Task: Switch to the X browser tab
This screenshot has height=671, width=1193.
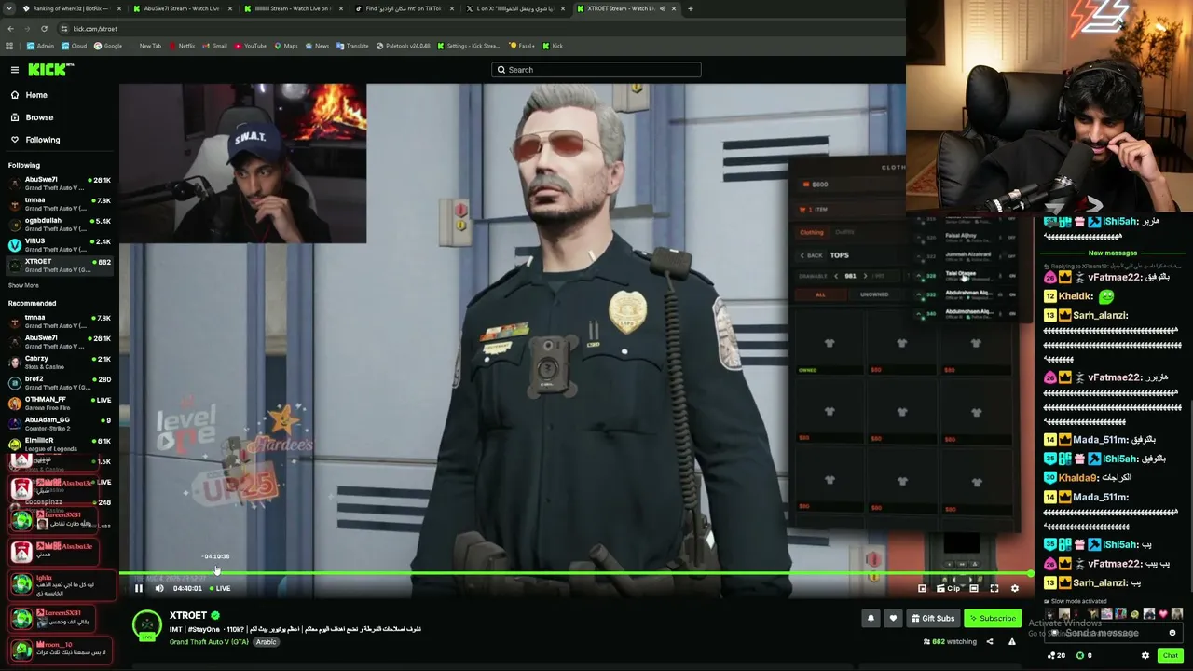Action: 514,9
